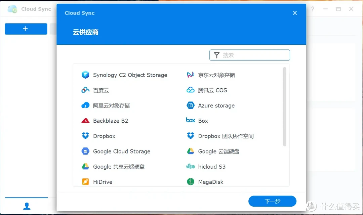The image size is (363, 215).
Task: Click the 搜索 search input field
Action: click(x=249, y=55)
